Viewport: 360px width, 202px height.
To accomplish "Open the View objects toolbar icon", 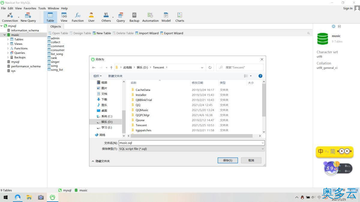I will tap(64, 17).
